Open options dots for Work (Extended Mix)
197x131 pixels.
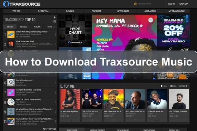click(55, 44)
